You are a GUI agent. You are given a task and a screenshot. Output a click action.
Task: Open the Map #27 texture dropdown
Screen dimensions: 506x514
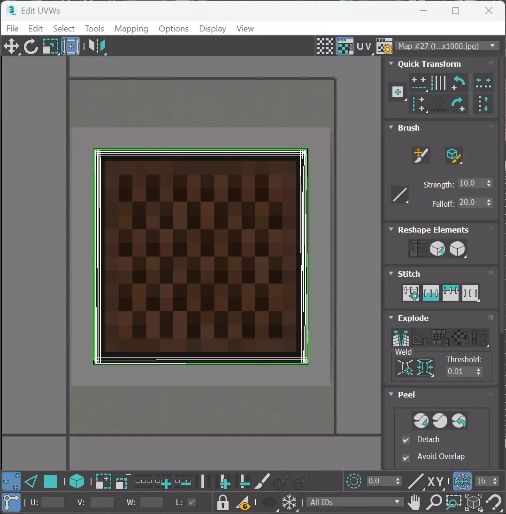point(447,46)
